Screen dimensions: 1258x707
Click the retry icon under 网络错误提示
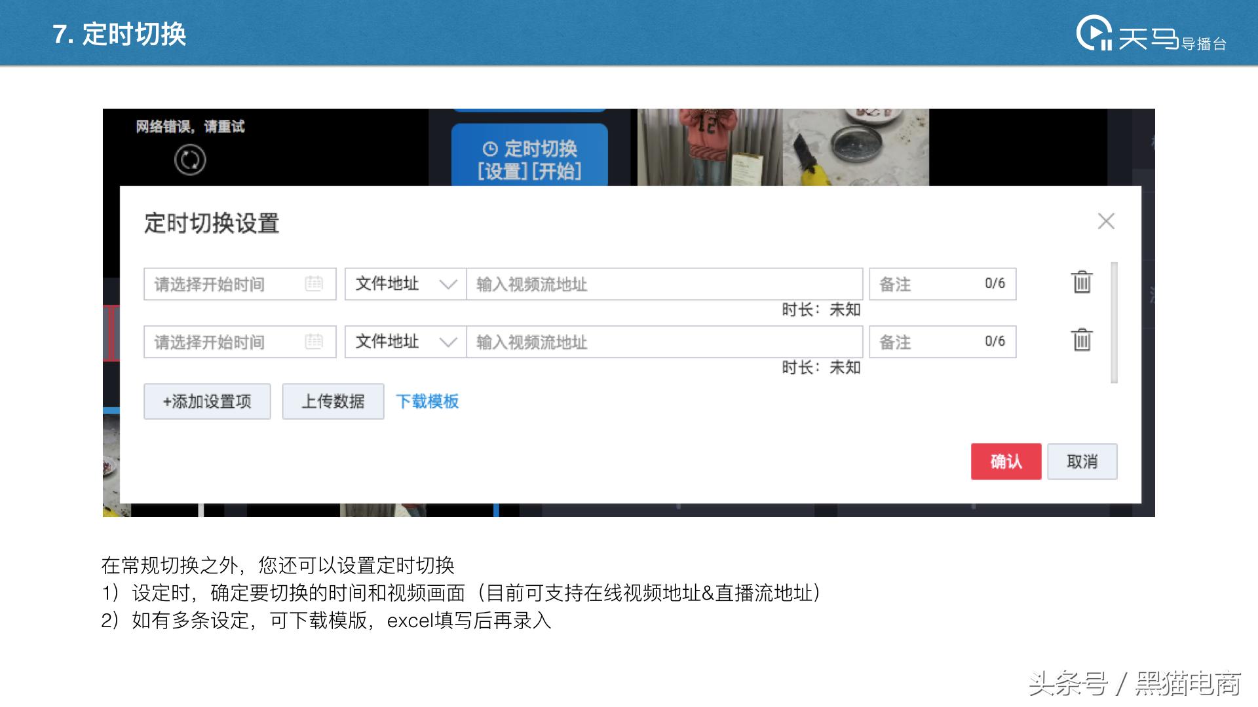190,159
